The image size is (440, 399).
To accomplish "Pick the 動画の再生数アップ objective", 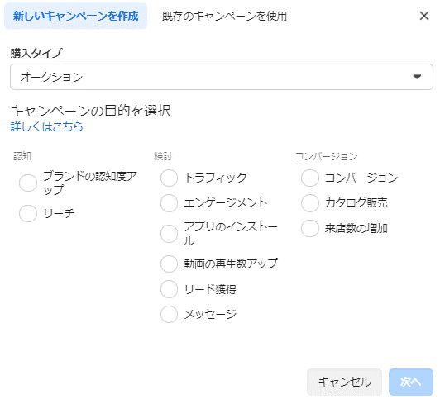I will 169,264.
